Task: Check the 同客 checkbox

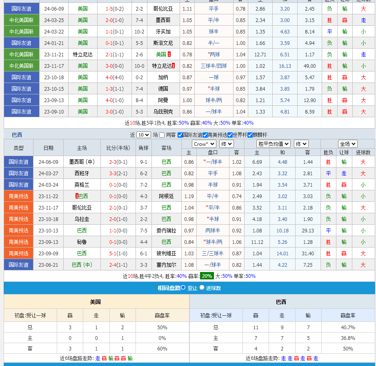Action: pos(162,135)
